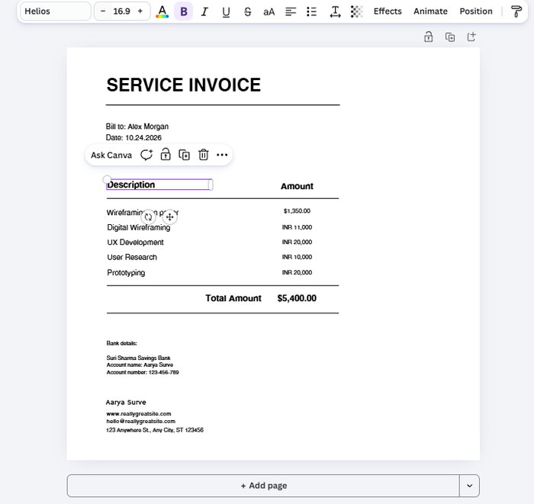Viewport: 534px width, 504px height.
Task: Select the copy style paint roller
Action: (516, 11)
